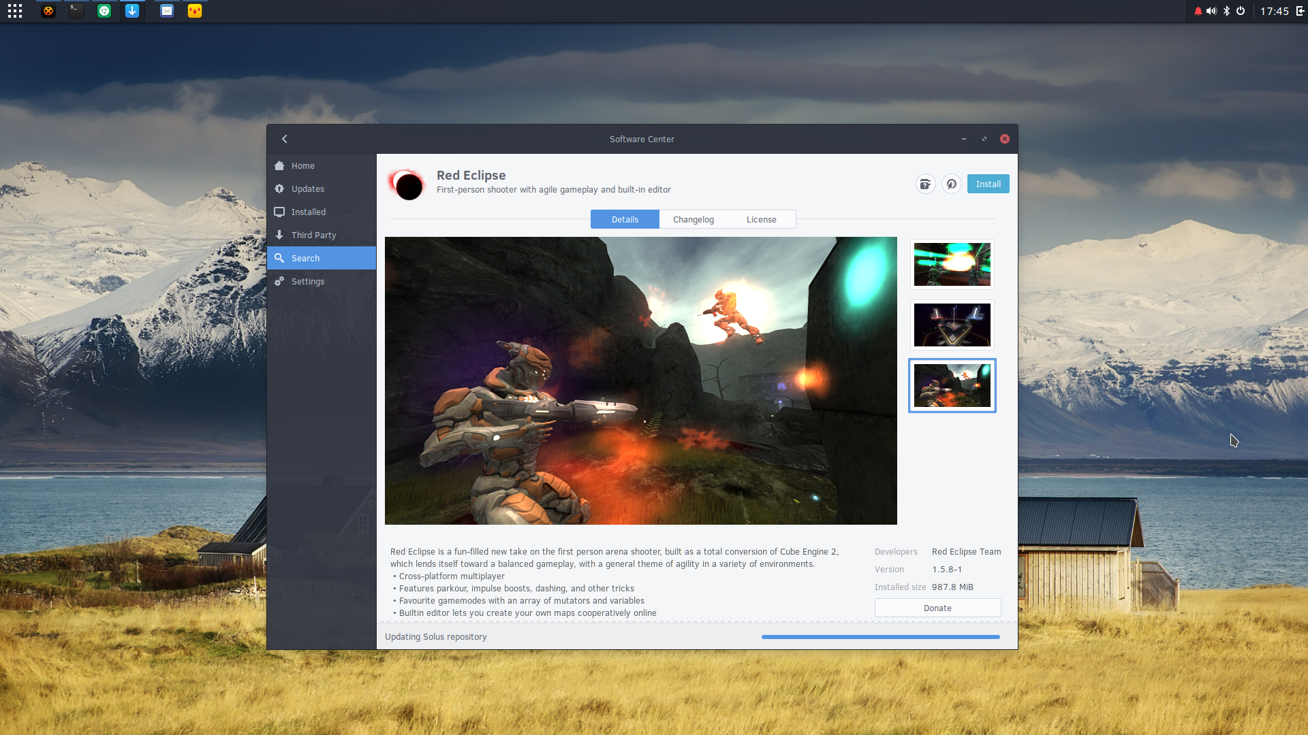Click the 'Developers' label
This screenshot has height=735, width=1308.
click(x=896, y=552)
